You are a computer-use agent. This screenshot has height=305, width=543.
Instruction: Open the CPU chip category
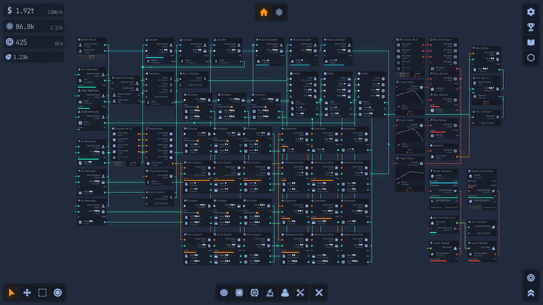tap(239, 293)
